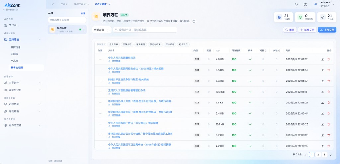
Task: Select the 媒体报道 suggestion chip
Action: pos(170,44)
